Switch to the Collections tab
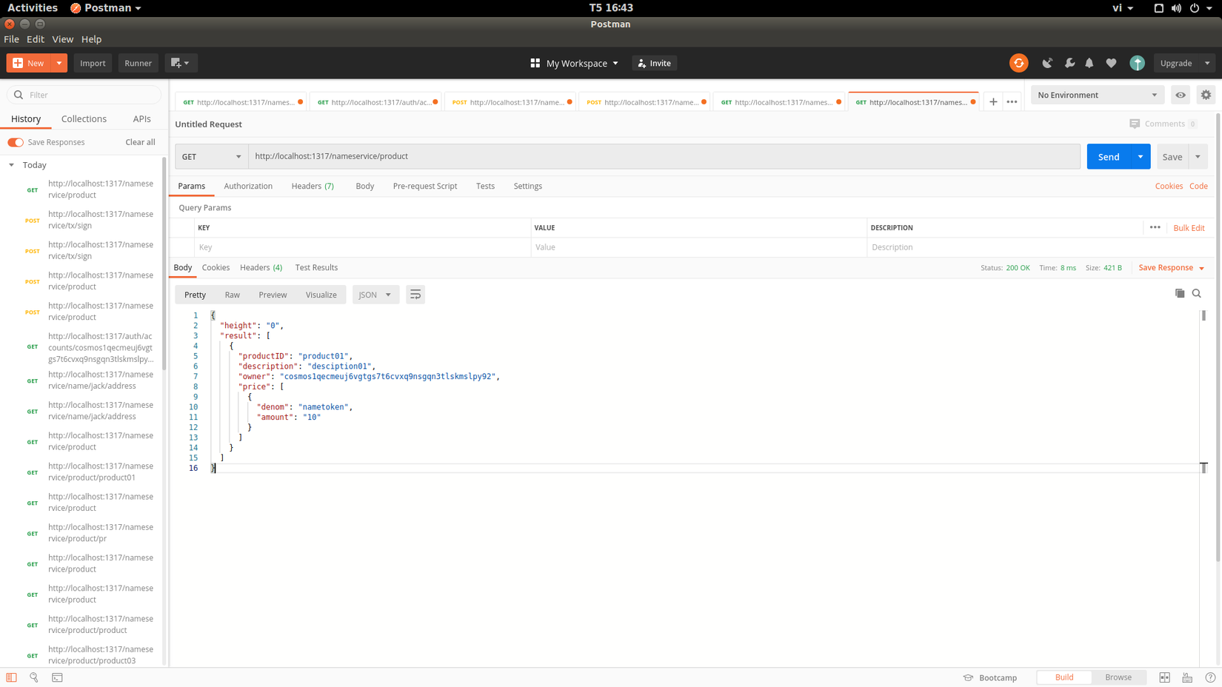Image resolution: width=1222 pixels, height=687 pixels. 84,118
